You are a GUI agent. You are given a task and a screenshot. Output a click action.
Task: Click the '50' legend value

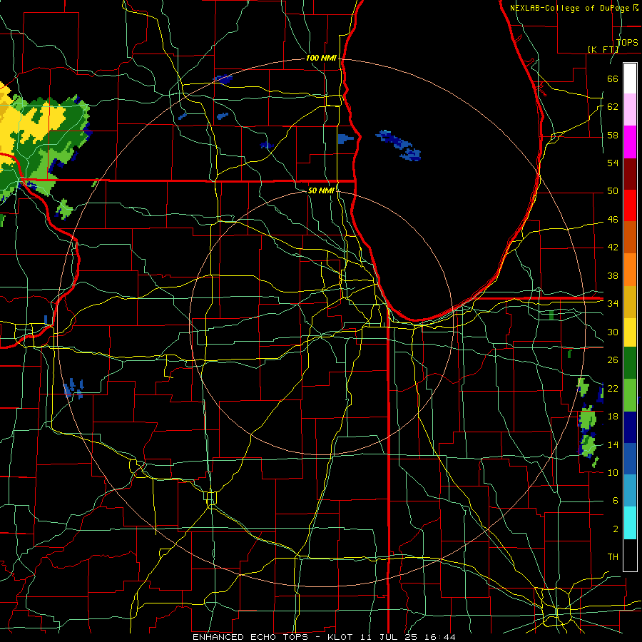coord(613,191)
